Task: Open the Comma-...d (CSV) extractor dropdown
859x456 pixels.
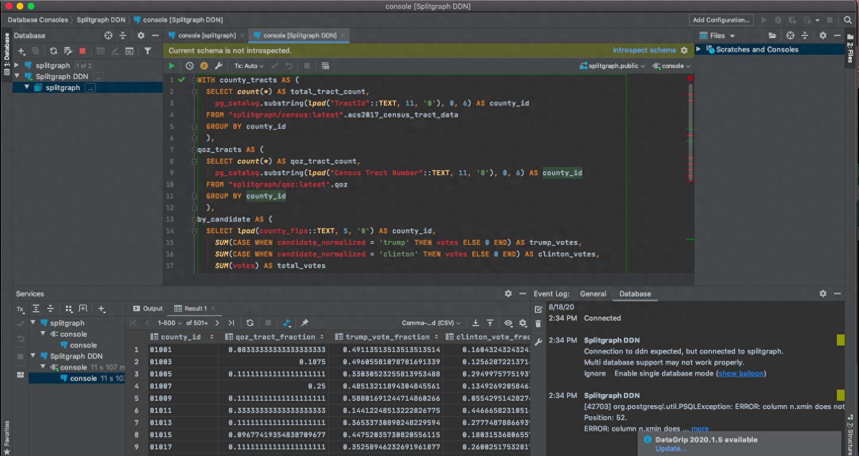Action: coord(431,323)
